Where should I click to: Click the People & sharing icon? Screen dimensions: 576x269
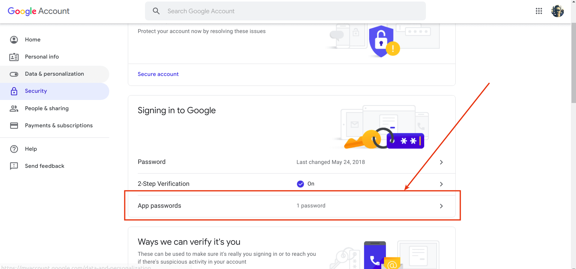(14, 108)
